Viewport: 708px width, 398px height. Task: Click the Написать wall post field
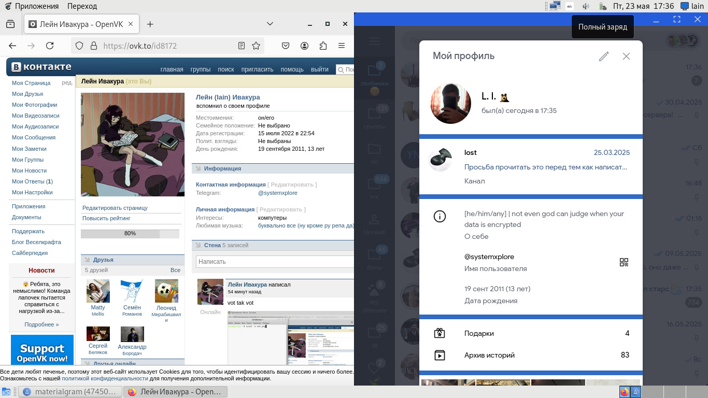coord(275,262)
